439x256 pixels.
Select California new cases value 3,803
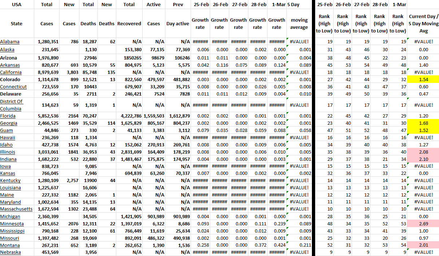click(x=69, y=72)
